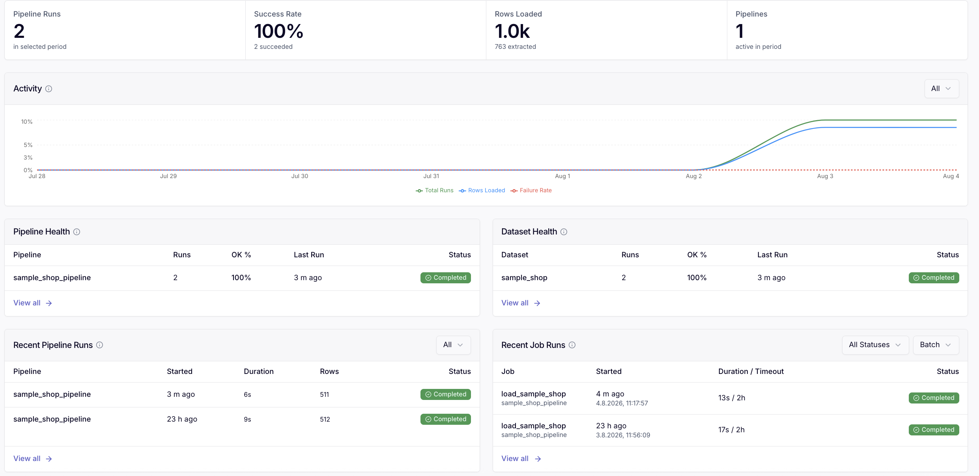Click the 511 rows value
The width and height of the screenshot is (979, 476).
point(324,394)
